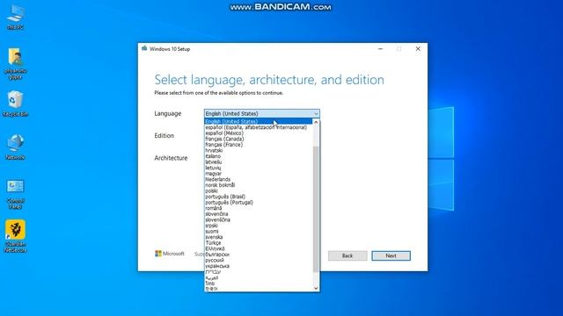The width and height of the screenshot is (563, 316).
Task: Choose latviešu language entry
Action: 259,162
